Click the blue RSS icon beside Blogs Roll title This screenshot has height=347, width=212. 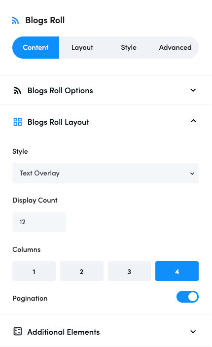coord(15,21)
